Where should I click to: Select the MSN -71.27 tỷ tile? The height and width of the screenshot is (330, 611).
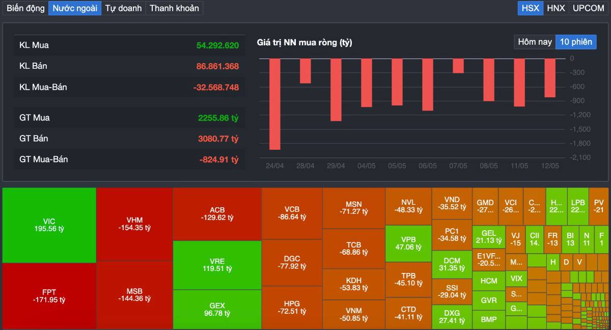tap(354, 208)
